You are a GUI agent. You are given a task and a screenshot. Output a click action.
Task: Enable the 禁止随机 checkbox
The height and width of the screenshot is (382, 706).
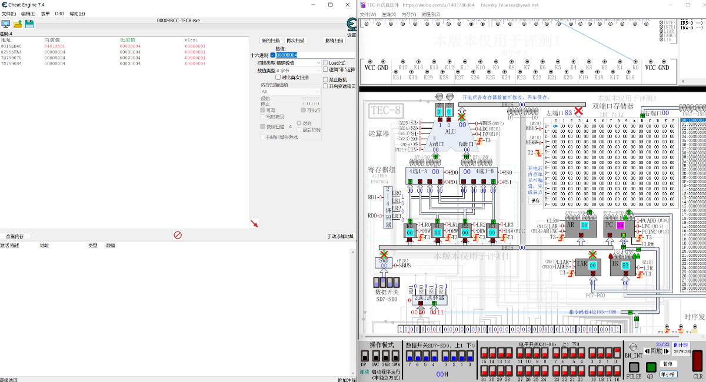coord(325,79)
